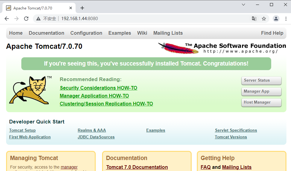Click the address bar URL 192.168.1.44:8080
The height and width of the screenshot is (171, 291).
click(x=80, y=19)
